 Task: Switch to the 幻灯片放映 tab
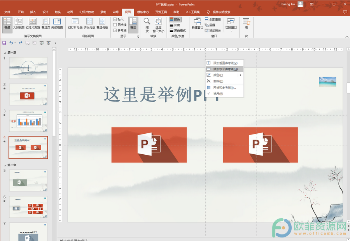[x=87, y=12]
